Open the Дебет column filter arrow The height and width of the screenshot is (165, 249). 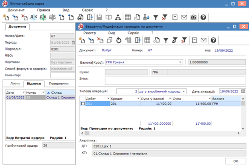click(x=108, y=98)
